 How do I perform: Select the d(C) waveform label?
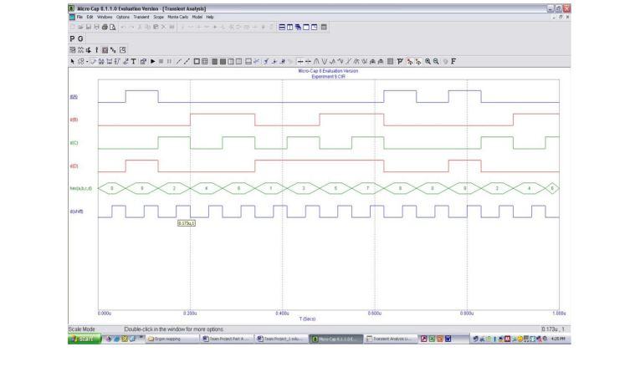click(x=74, y=143)
